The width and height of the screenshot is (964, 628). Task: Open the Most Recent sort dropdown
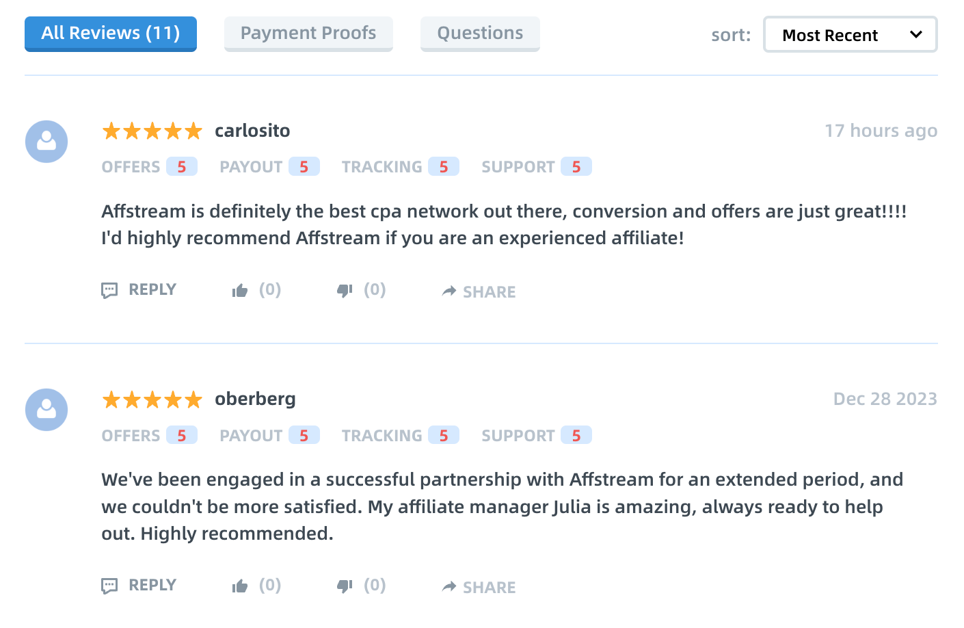851,35
